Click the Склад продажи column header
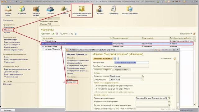Viewport: 199px width, 112px height. (155, 38)
